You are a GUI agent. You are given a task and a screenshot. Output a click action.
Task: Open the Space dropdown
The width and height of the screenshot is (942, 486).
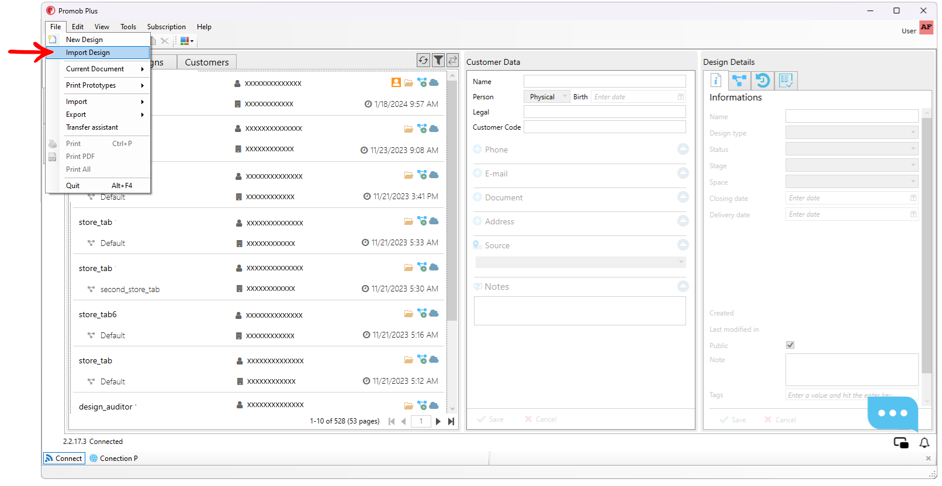(852, 182)
